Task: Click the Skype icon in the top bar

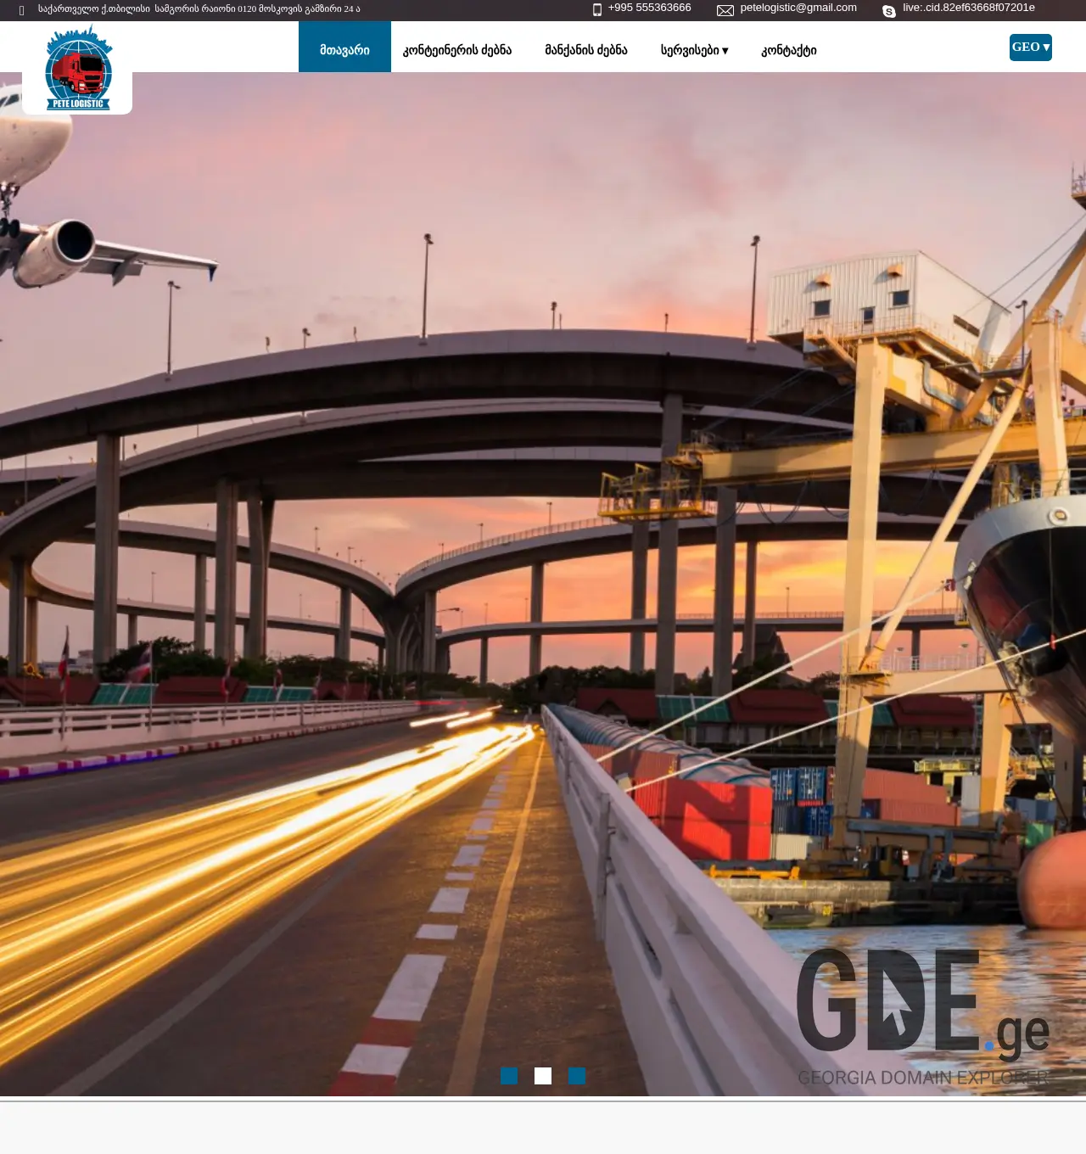Action: point(887,9)
